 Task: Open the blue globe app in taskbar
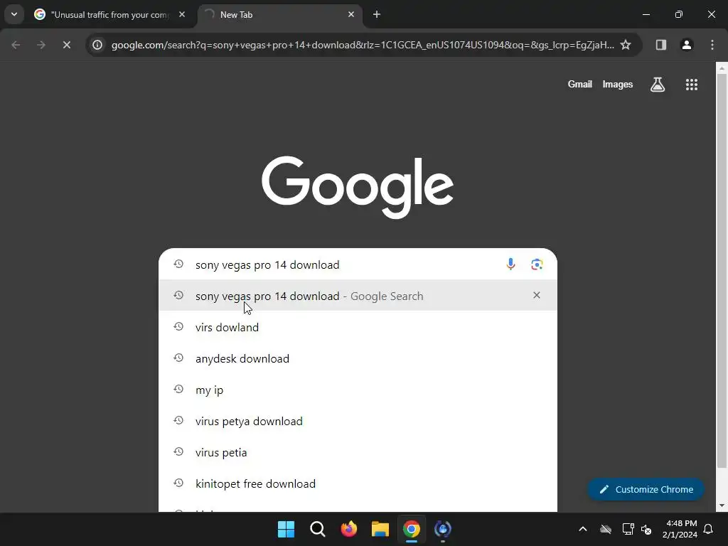(442, 529)
